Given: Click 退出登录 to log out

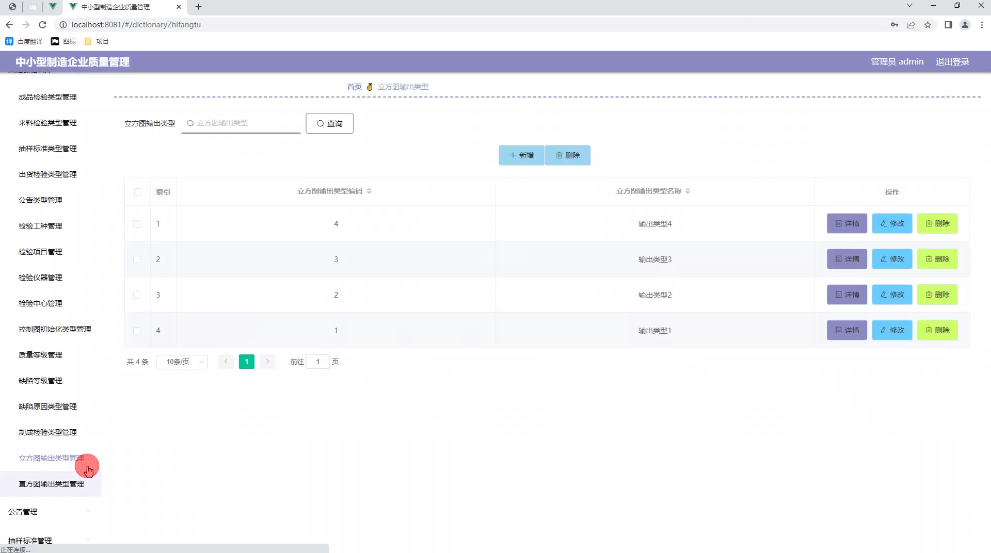Looking at the screenshot, I should (952, 62).
